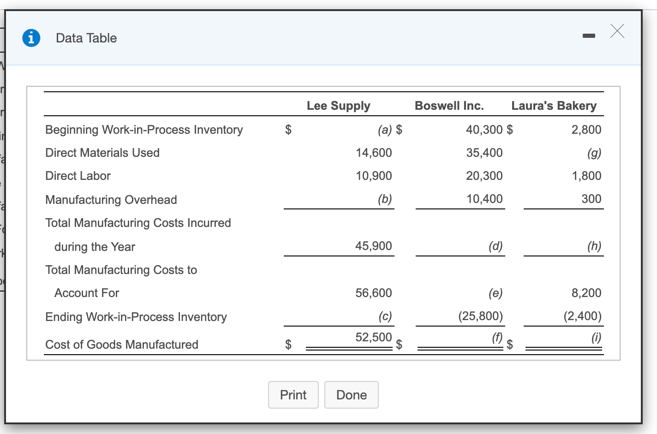657x434 pixels.
Task: Click the unknown (a) cell
Action: (x=385, y=130)
